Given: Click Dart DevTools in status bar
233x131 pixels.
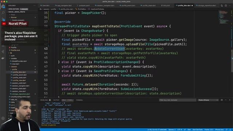Looking at the screenshot, I should point(197,130).
